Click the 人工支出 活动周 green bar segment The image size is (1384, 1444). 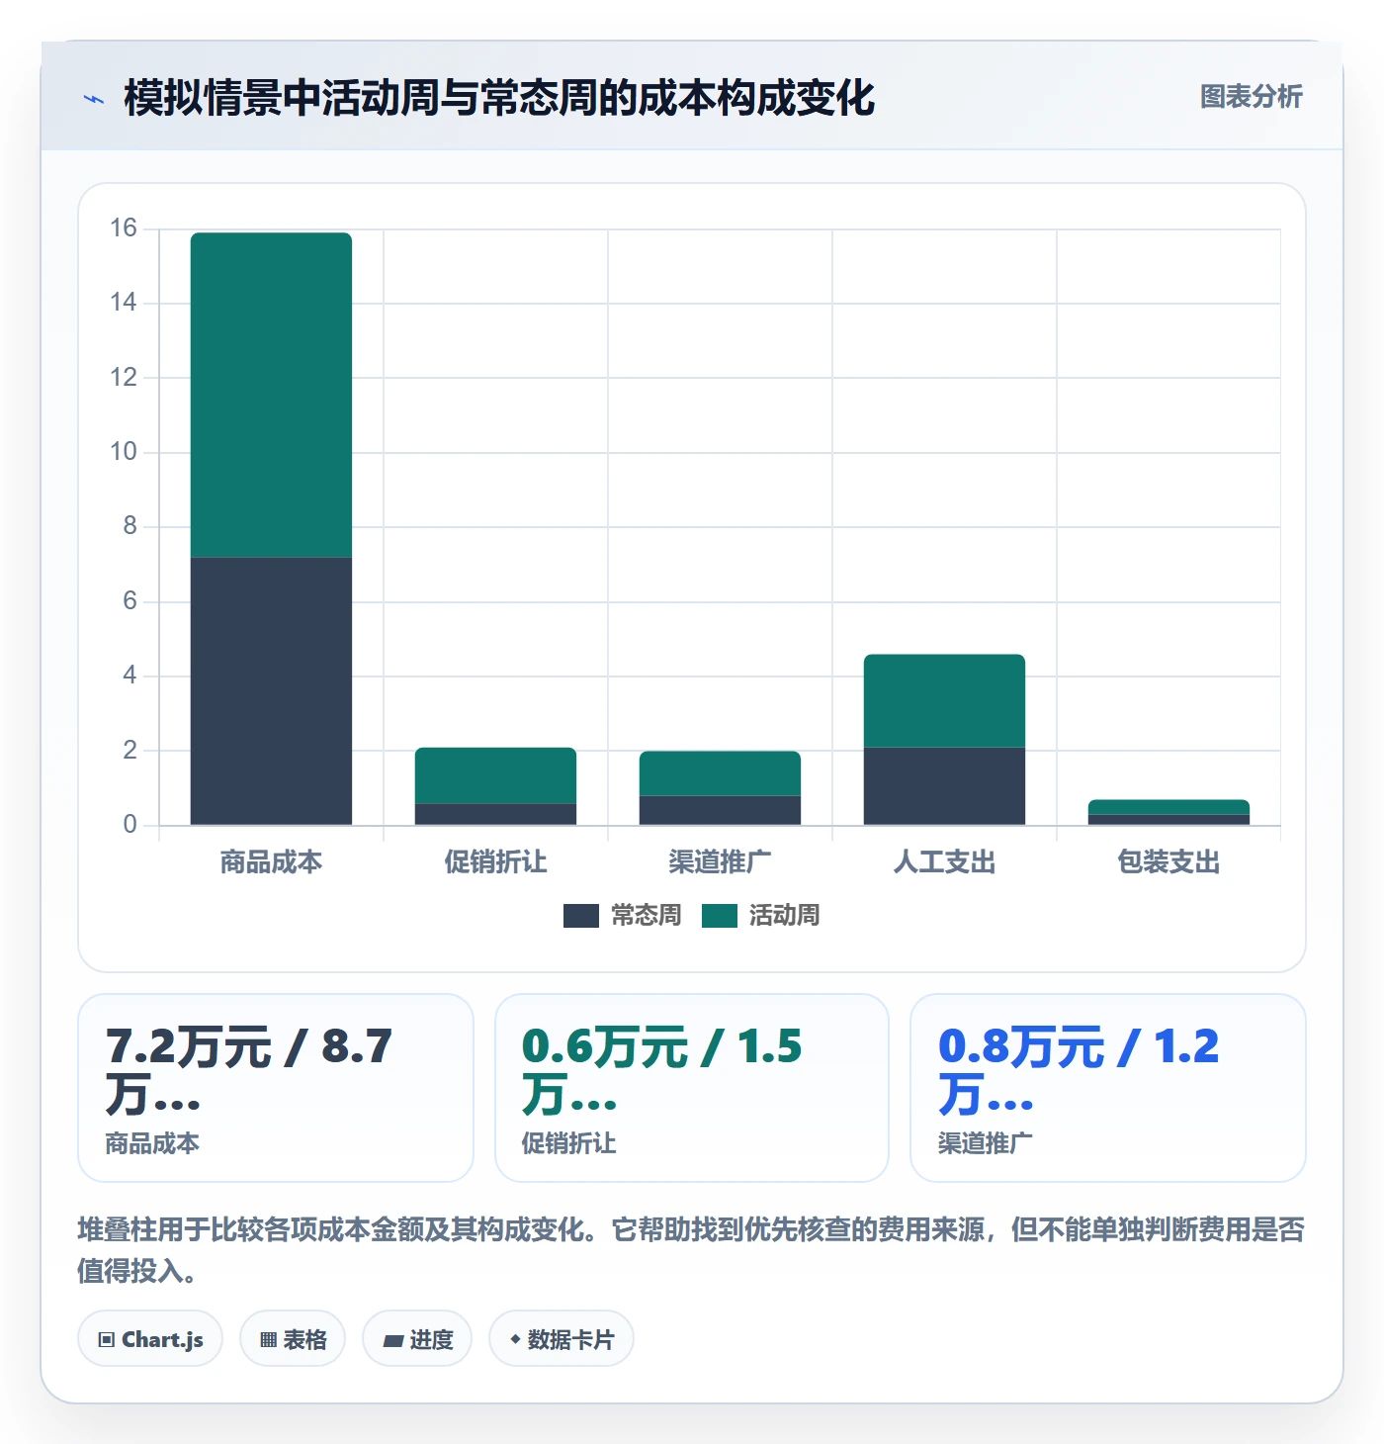[944, 700]
